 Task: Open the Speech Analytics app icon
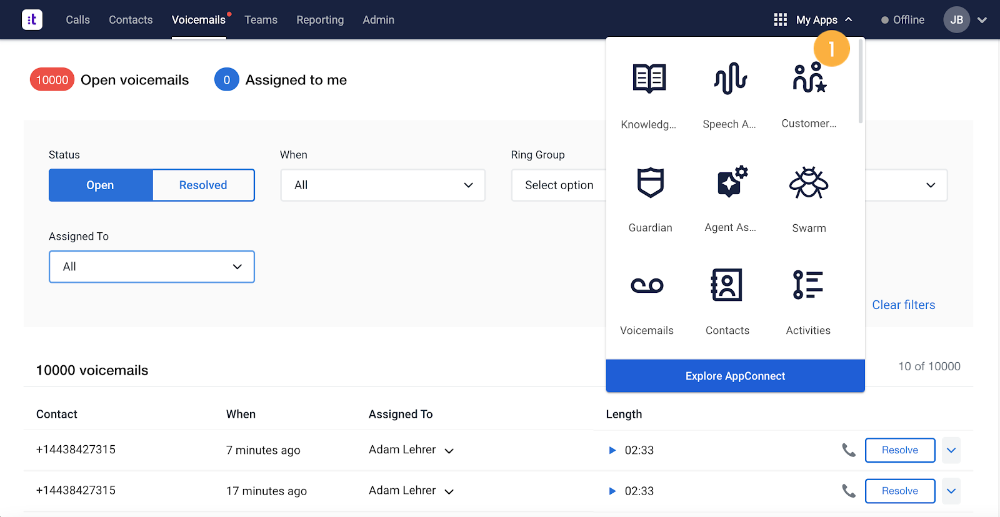point(730,79)
